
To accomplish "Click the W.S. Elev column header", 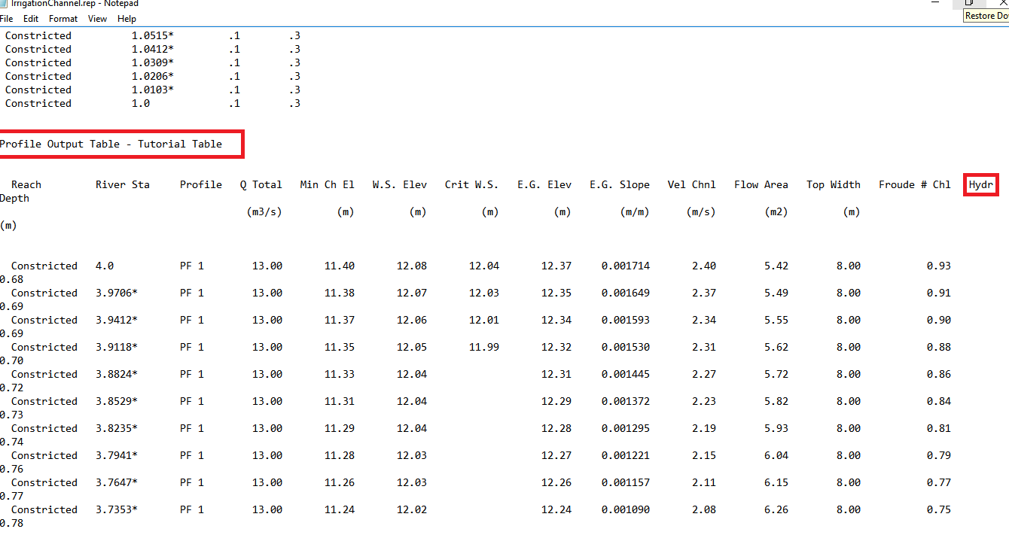I will pos(399,184).
